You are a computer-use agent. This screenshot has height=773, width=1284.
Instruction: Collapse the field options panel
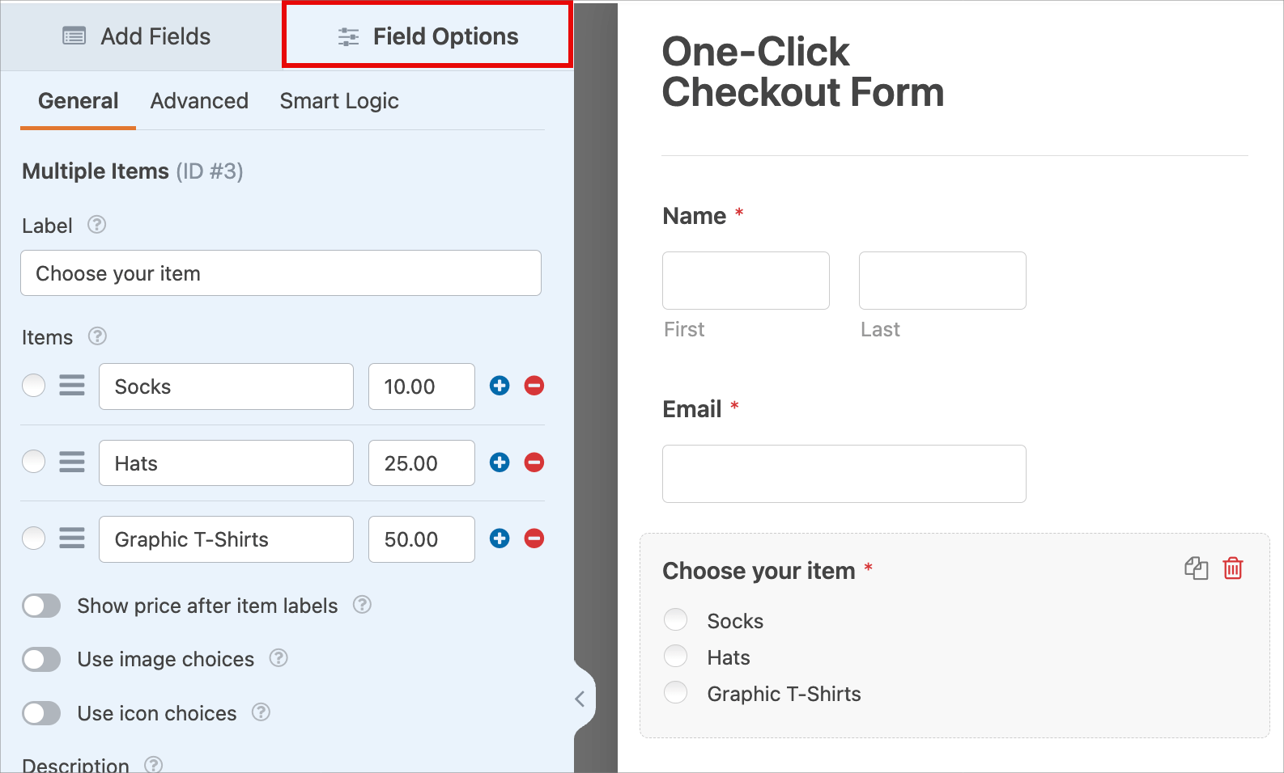pos(580,698)
